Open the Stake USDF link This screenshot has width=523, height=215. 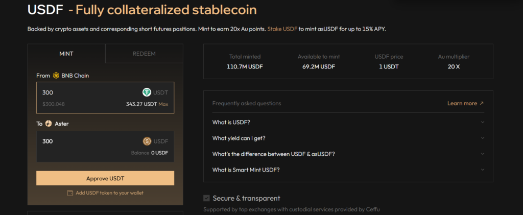click(x=282, y=29)
